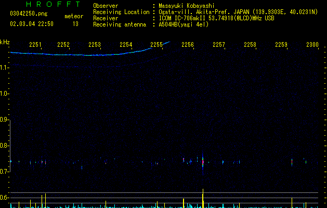Click time marker 2251

pos(35,45)
